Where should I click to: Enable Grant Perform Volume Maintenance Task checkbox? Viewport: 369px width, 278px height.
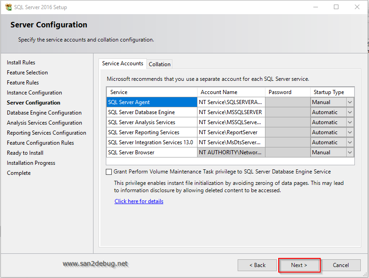point(109,172)
